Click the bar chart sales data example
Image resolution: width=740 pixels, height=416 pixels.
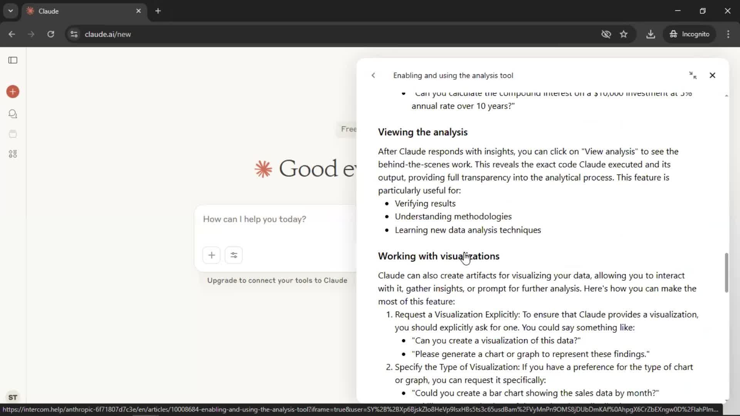(x=535, y=393)
